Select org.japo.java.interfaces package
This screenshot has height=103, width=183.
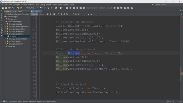point(18,39)
